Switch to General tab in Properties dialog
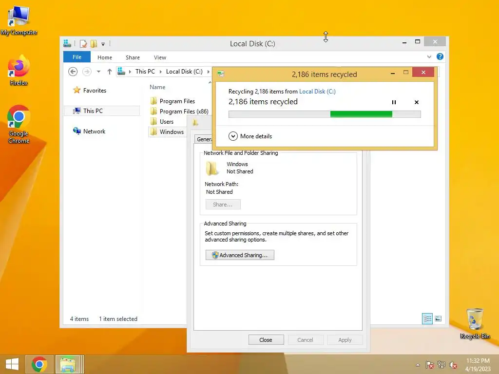 click(204, 139)
